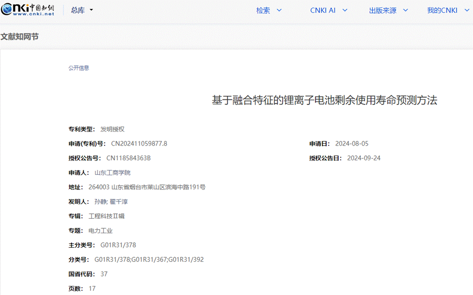473x295 pixels.
Task: Click classification code G01R31/367
Action: point(149,260)
